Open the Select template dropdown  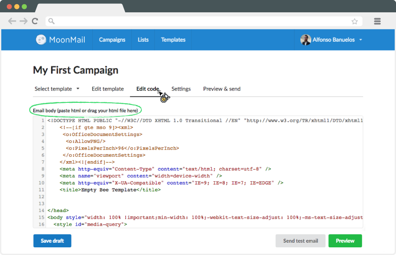(x=57, y=89)
